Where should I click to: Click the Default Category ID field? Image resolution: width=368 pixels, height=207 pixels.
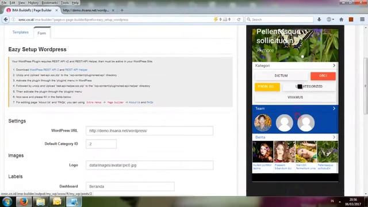point(101,144)
